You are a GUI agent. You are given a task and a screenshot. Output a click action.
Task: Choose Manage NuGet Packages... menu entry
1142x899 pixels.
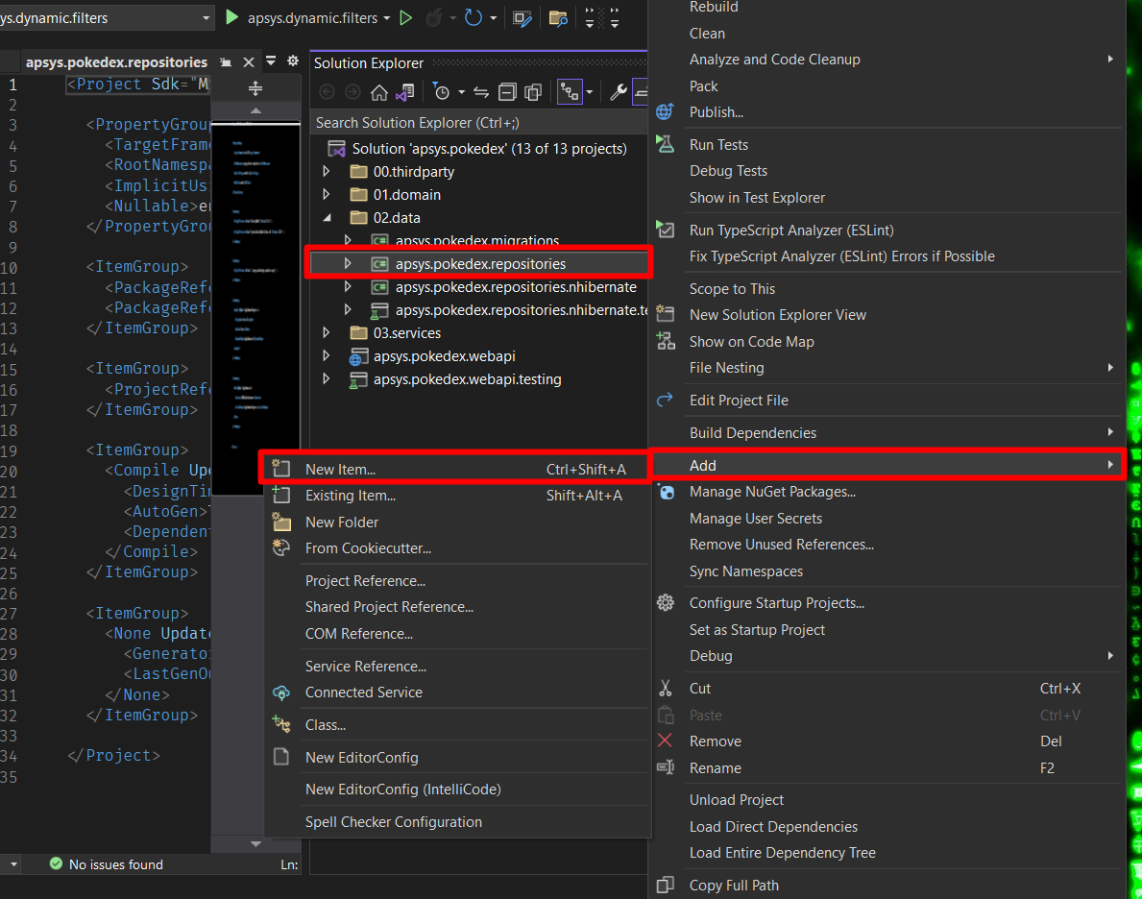pos(772,492)
